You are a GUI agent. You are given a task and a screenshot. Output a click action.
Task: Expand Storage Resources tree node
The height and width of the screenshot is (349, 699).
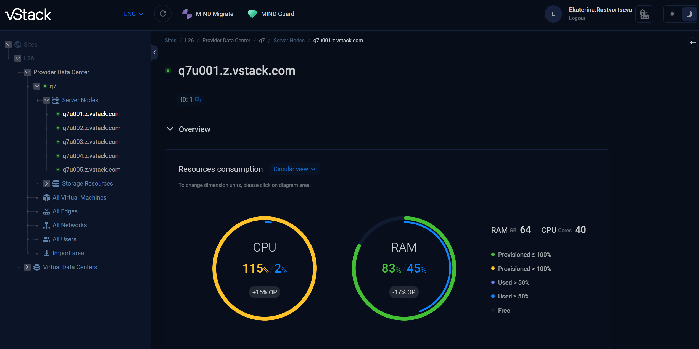click(x=46, y=184)
